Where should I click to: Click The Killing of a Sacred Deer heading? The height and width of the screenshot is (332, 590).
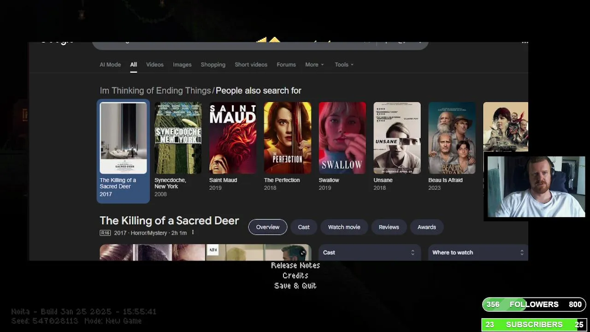pos(169,220)
